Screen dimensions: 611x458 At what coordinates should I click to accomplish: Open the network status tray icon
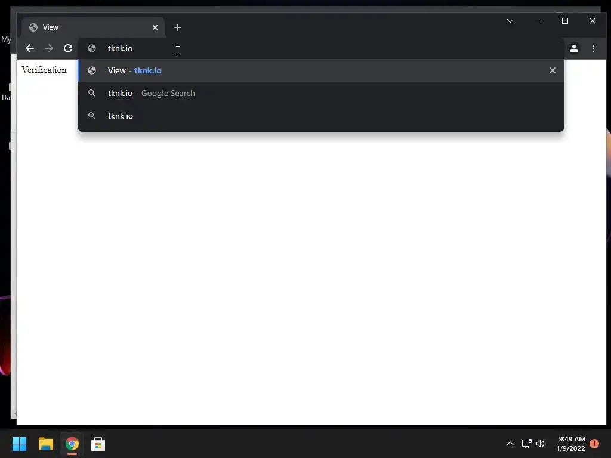[526, 444]
